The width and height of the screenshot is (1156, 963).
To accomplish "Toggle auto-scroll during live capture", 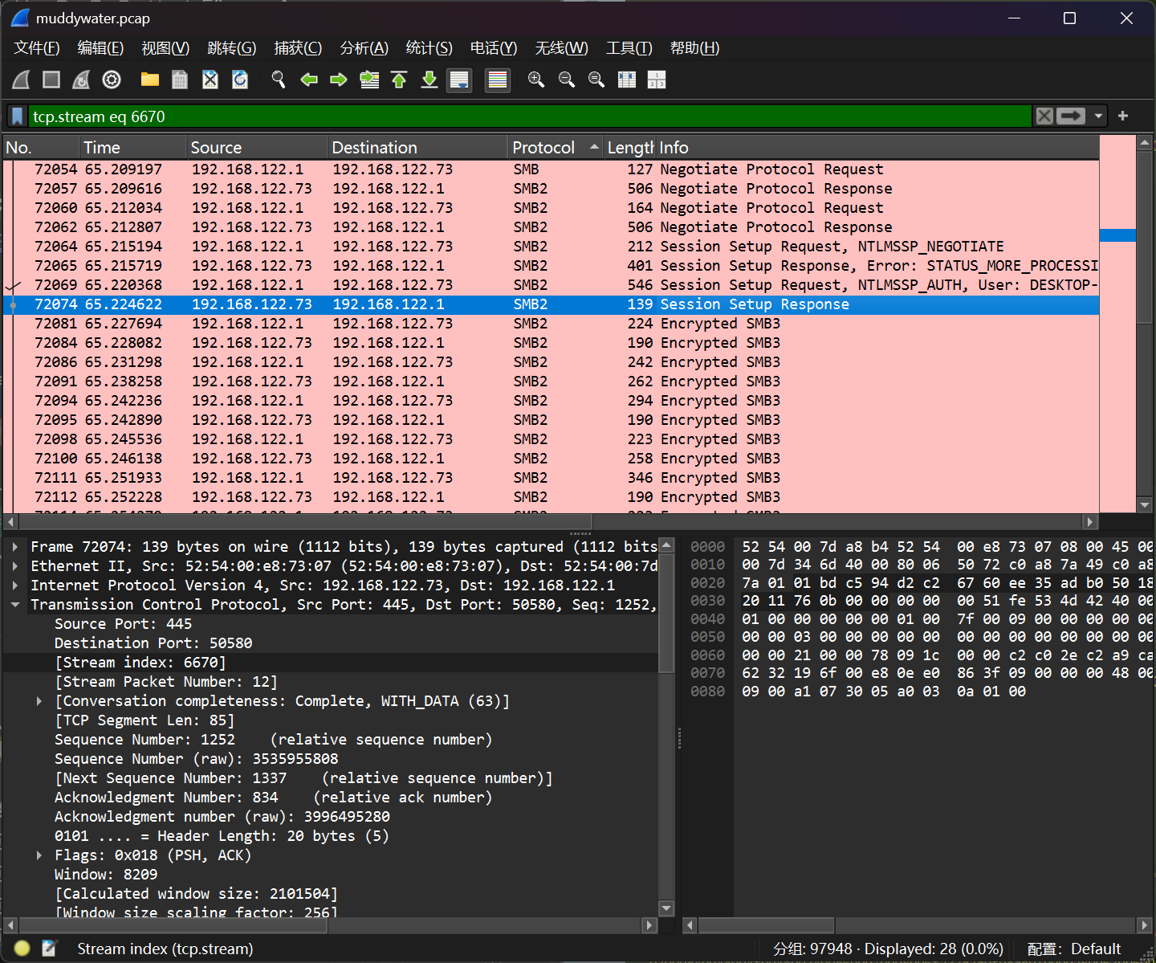I will point(459,80).
